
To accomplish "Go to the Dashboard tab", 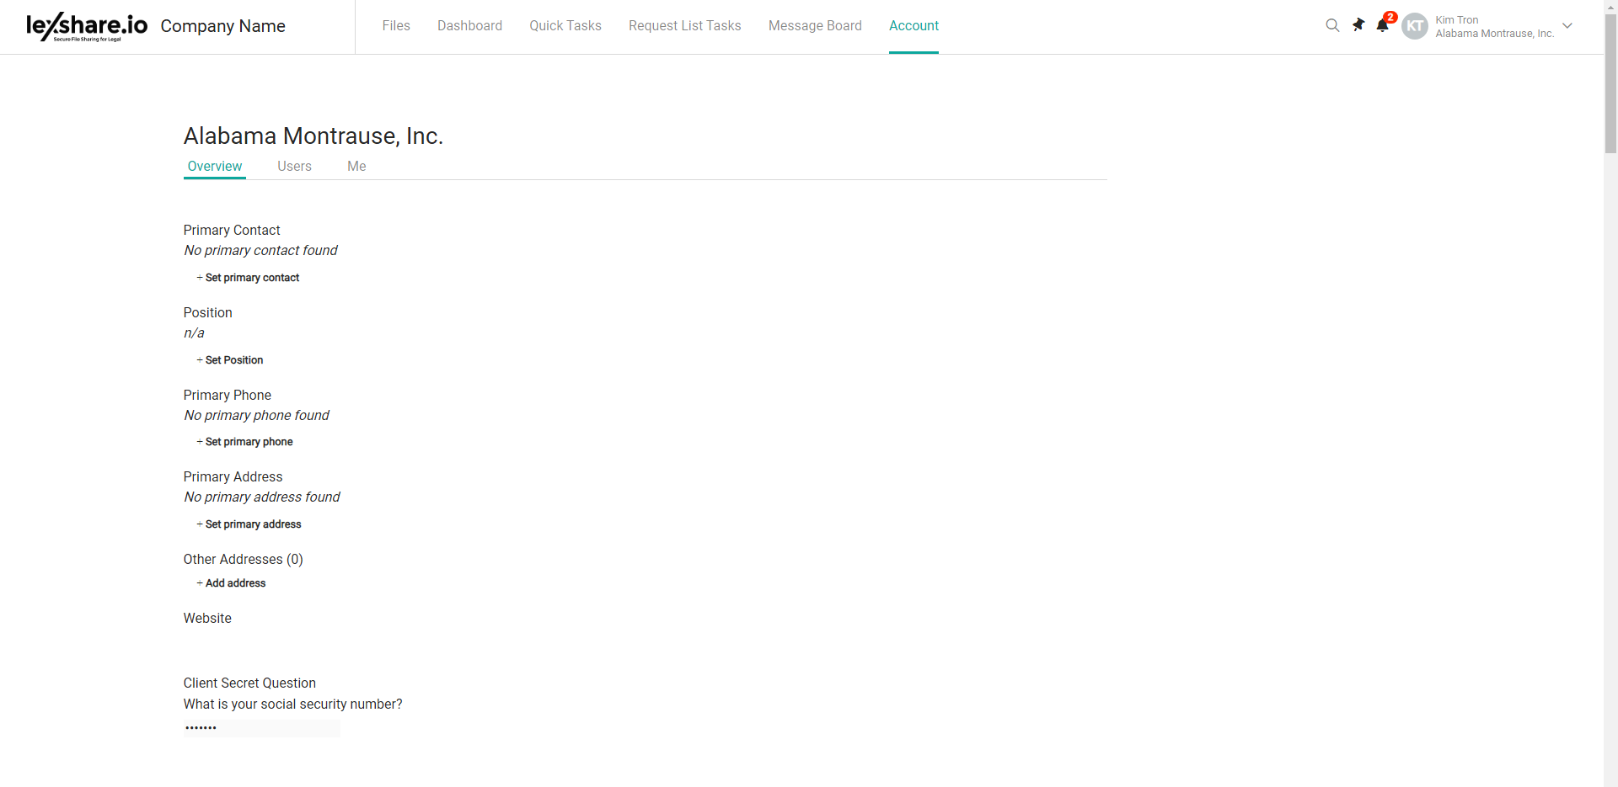I will 469,26.
